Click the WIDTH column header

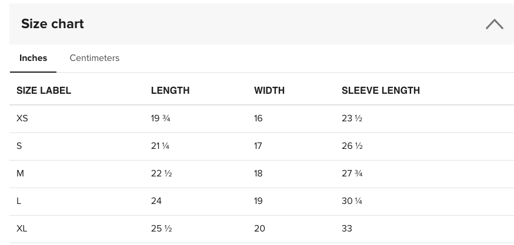coord(269,90)
